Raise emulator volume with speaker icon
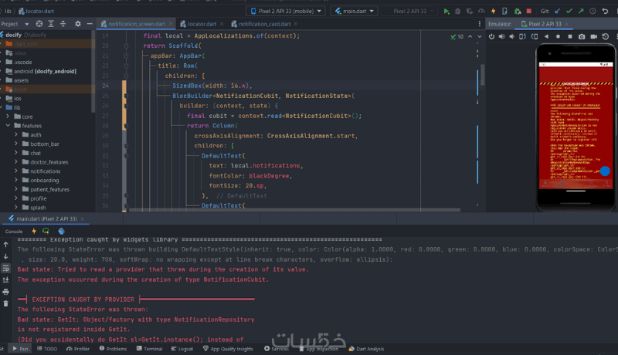The image size is (618, 355). [x=501, y=36]
